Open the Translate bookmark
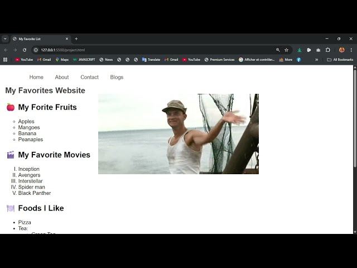This screenshot has width=357, height=268. tap(151, 60)
